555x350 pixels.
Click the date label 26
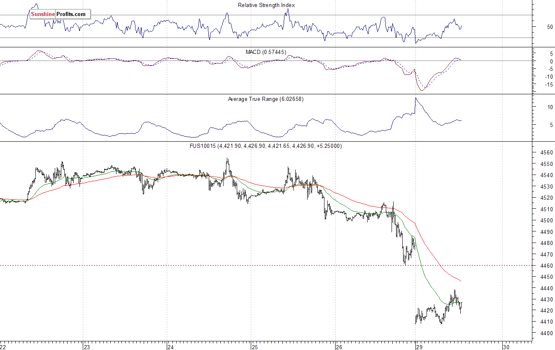point(339,347)
